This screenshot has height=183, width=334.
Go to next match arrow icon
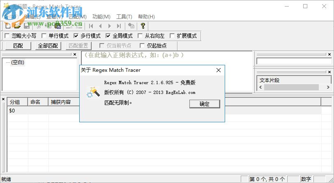point(110,26)
